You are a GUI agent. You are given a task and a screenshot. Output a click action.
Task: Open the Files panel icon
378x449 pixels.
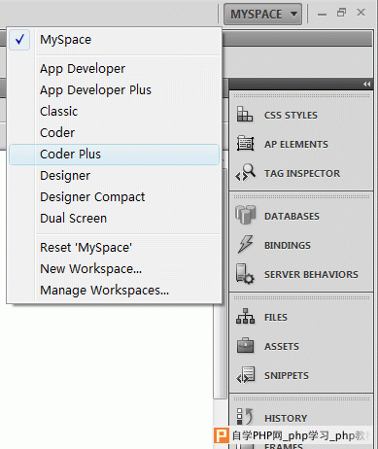pos(245,316)
